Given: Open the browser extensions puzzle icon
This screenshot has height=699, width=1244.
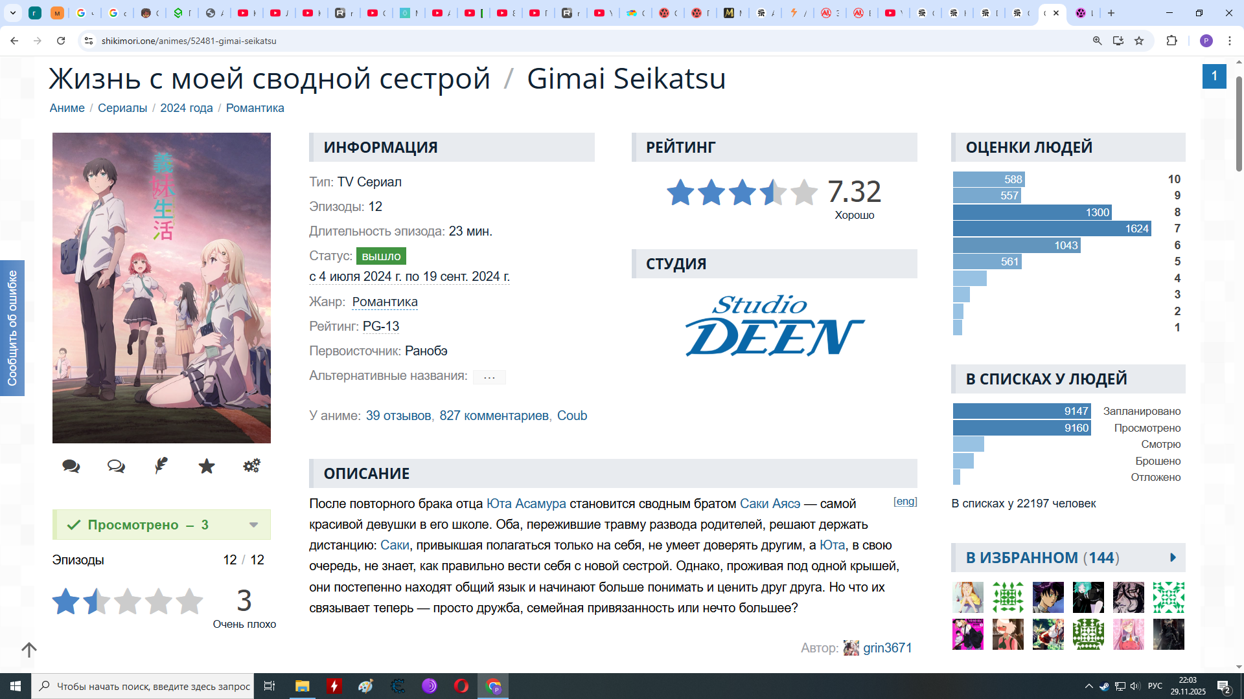Looking at the screenshot, I should pyautogui.click(x=1171, y=41).
